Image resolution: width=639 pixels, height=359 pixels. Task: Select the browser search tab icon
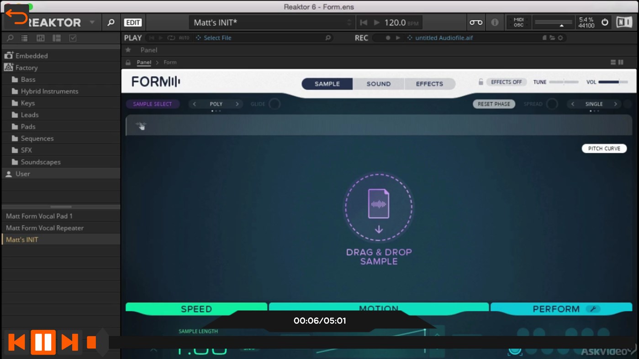coord(10,38)
